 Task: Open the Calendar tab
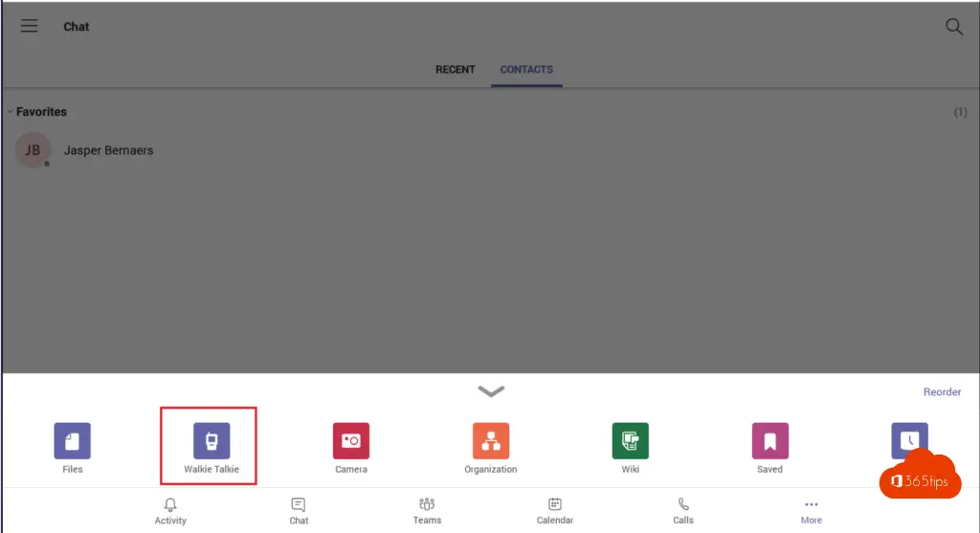pyautogui.click(x=554, y=511)
